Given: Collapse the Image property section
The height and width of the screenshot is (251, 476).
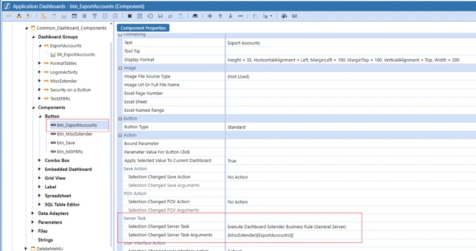Looking at the screenshot, I should pyautogui.click(x=120, y=68).
